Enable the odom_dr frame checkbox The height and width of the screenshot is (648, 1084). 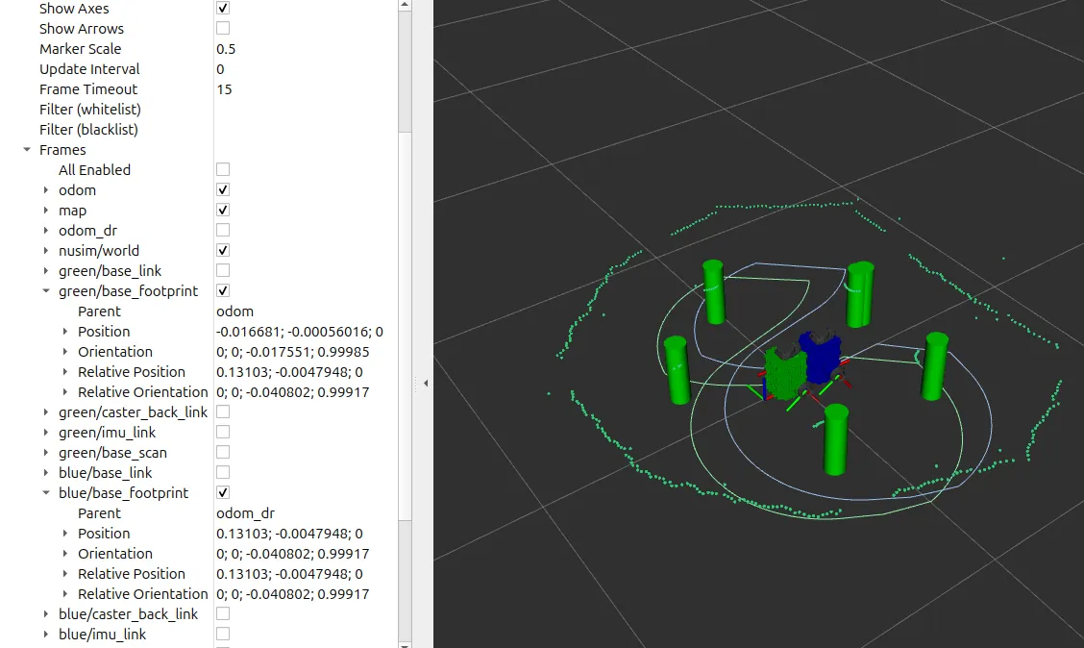pyautogui.click(x=223, y=231)
